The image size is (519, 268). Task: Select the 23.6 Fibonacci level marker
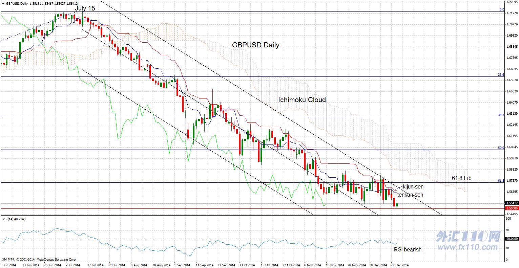501,75
